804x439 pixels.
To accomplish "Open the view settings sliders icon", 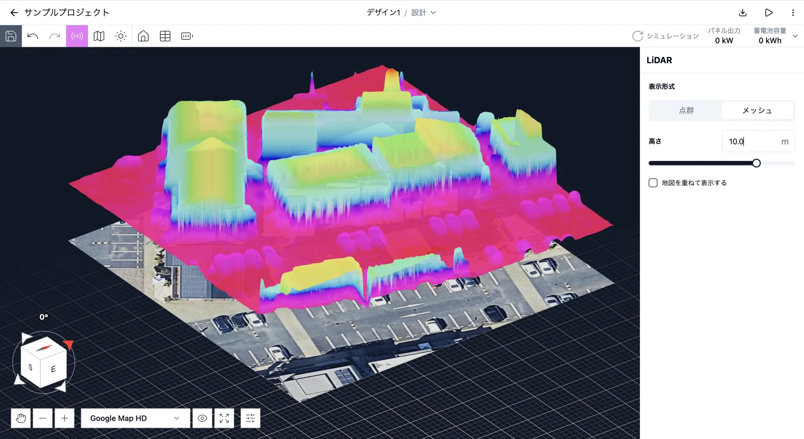I will [250, 418].
